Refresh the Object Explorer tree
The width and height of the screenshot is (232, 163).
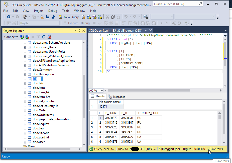coord(44,37)
